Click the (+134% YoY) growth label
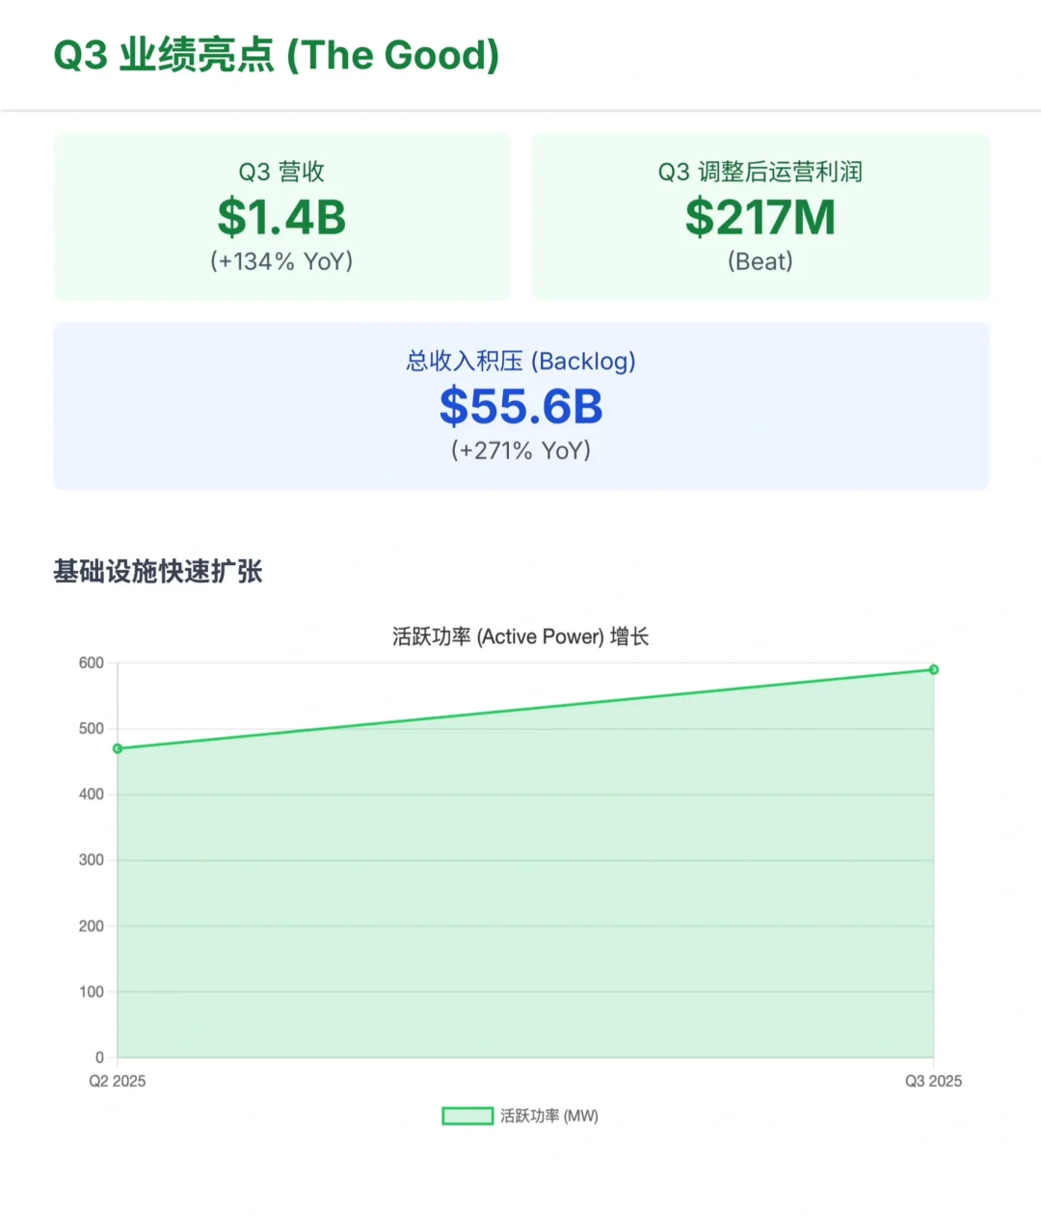 [x=281, y=260]
